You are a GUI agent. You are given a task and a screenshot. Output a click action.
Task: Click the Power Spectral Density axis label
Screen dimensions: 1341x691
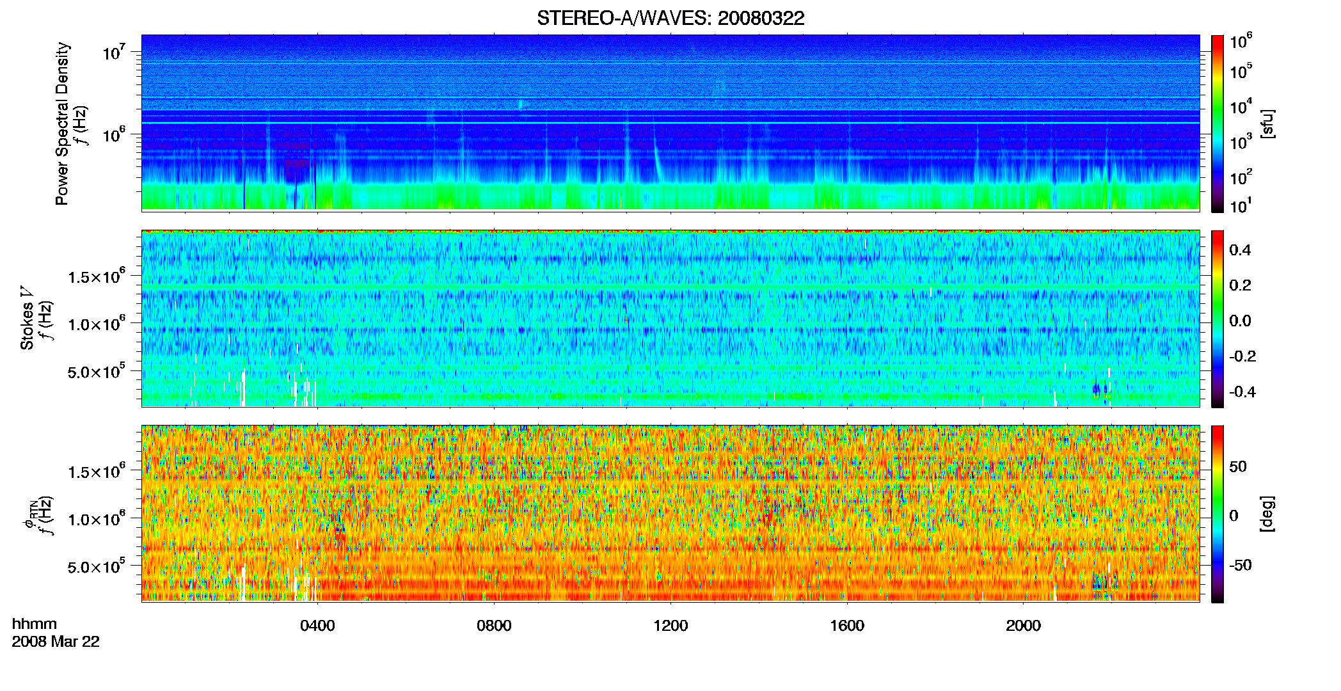[62, 123]
